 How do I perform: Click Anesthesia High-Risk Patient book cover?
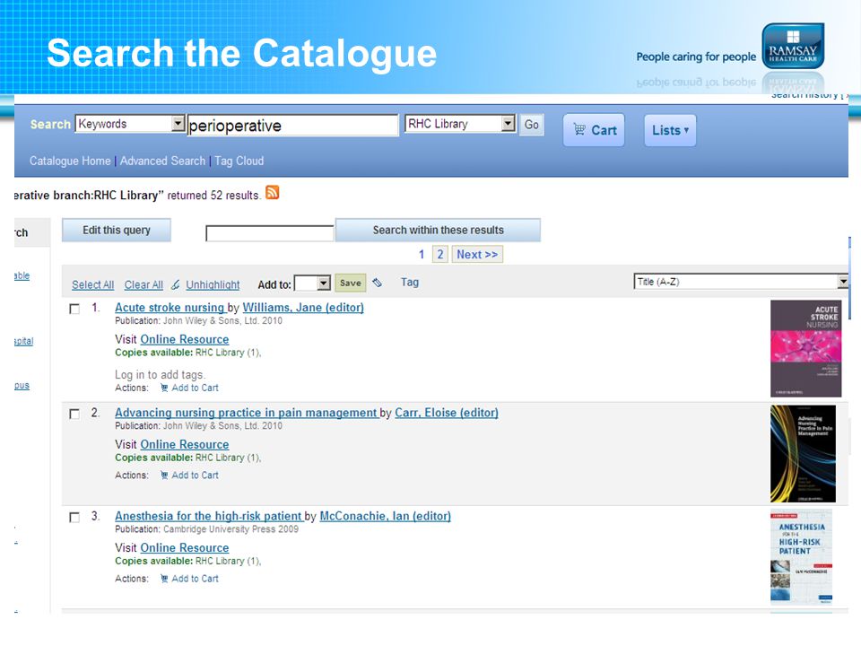point(801,556)
